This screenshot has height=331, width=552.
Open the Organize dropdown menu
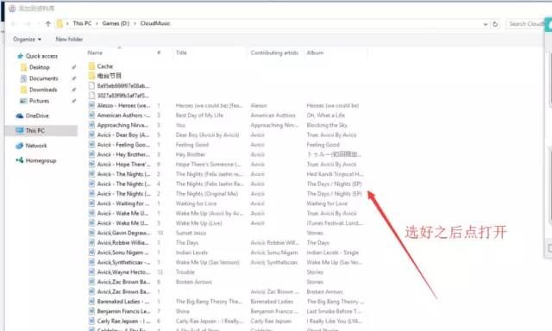coord(27,39)
